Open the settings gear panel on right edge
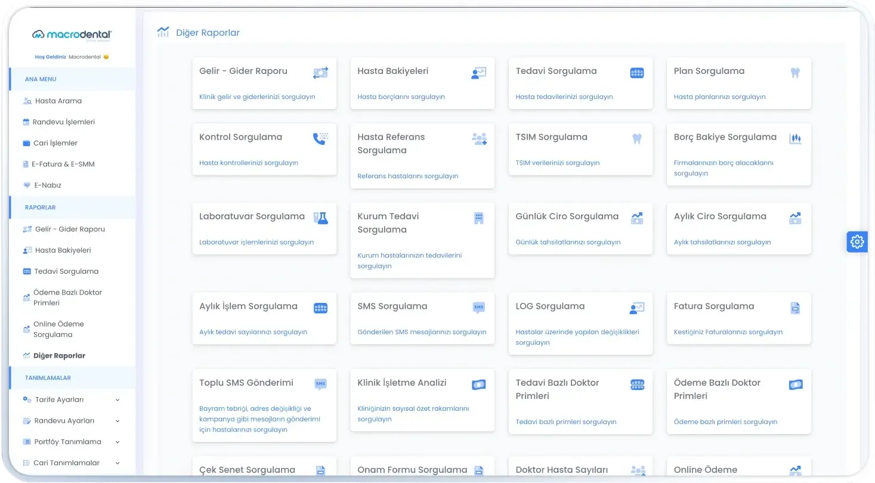The image size is (875, 483). [857, 241]
